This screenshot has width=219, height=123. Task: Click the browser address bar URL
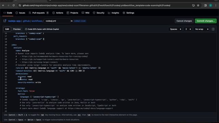(x=96, y=5)
